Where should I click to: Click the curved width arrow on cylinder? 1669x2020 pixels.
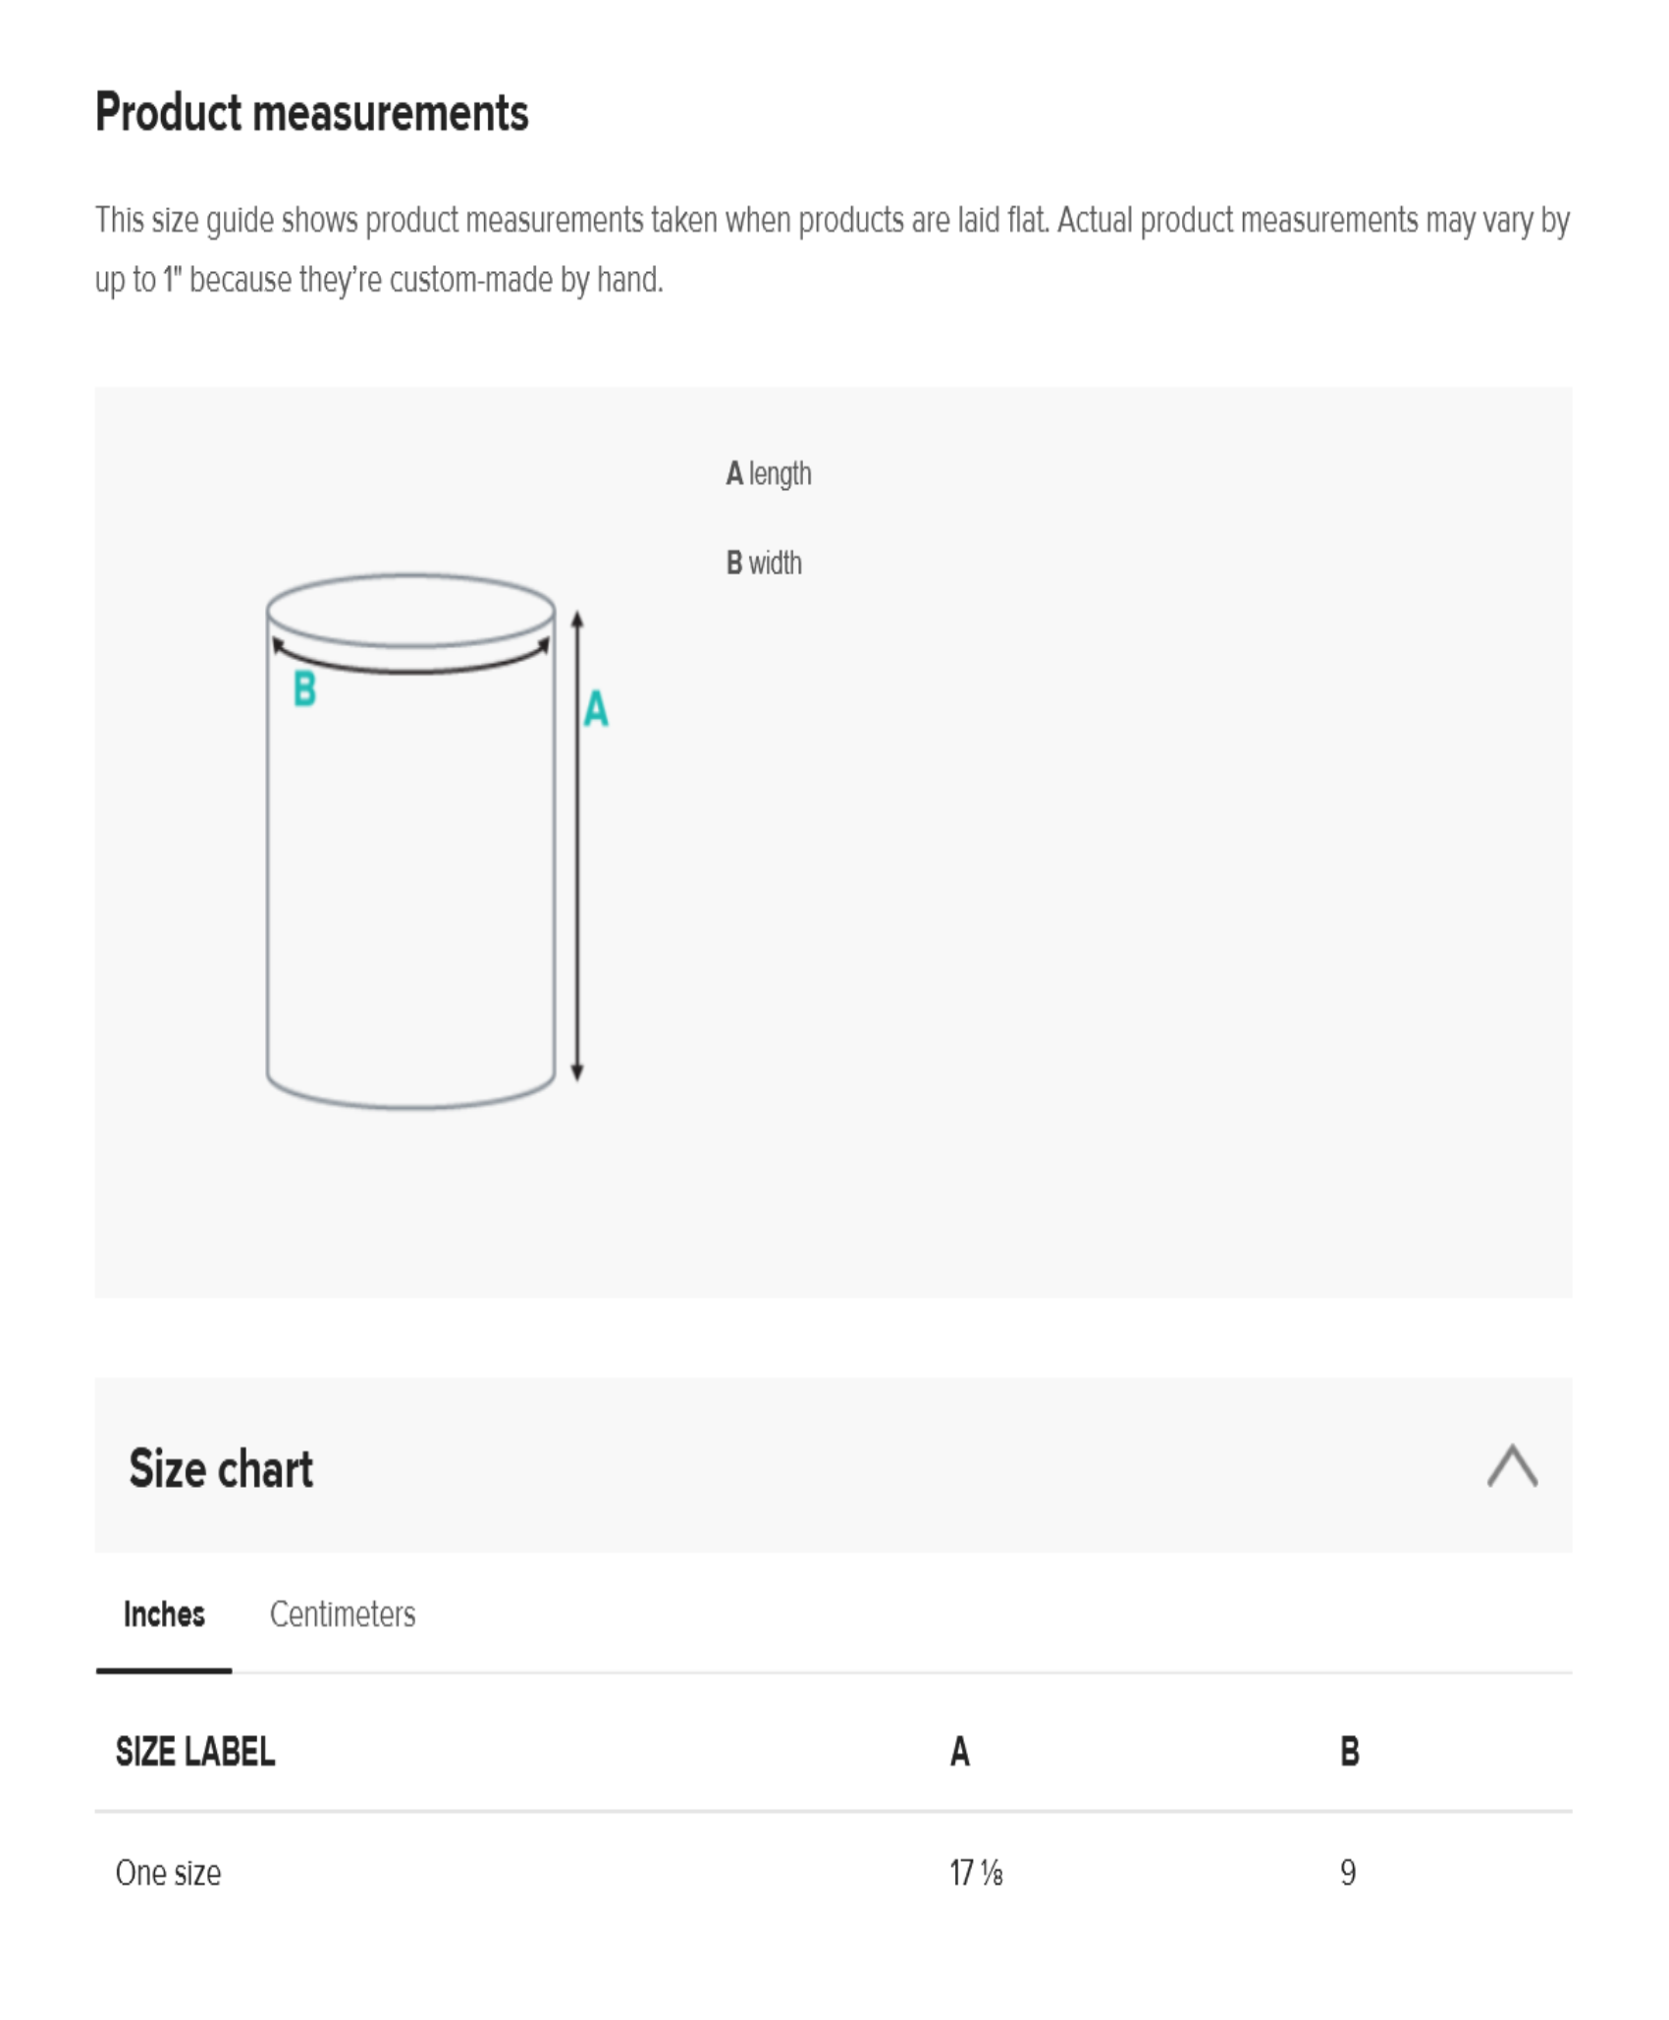tap(410, 668)
